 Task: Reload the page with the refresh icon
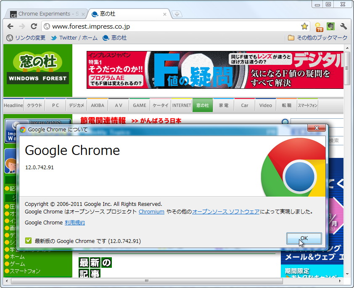click(34, 26)
